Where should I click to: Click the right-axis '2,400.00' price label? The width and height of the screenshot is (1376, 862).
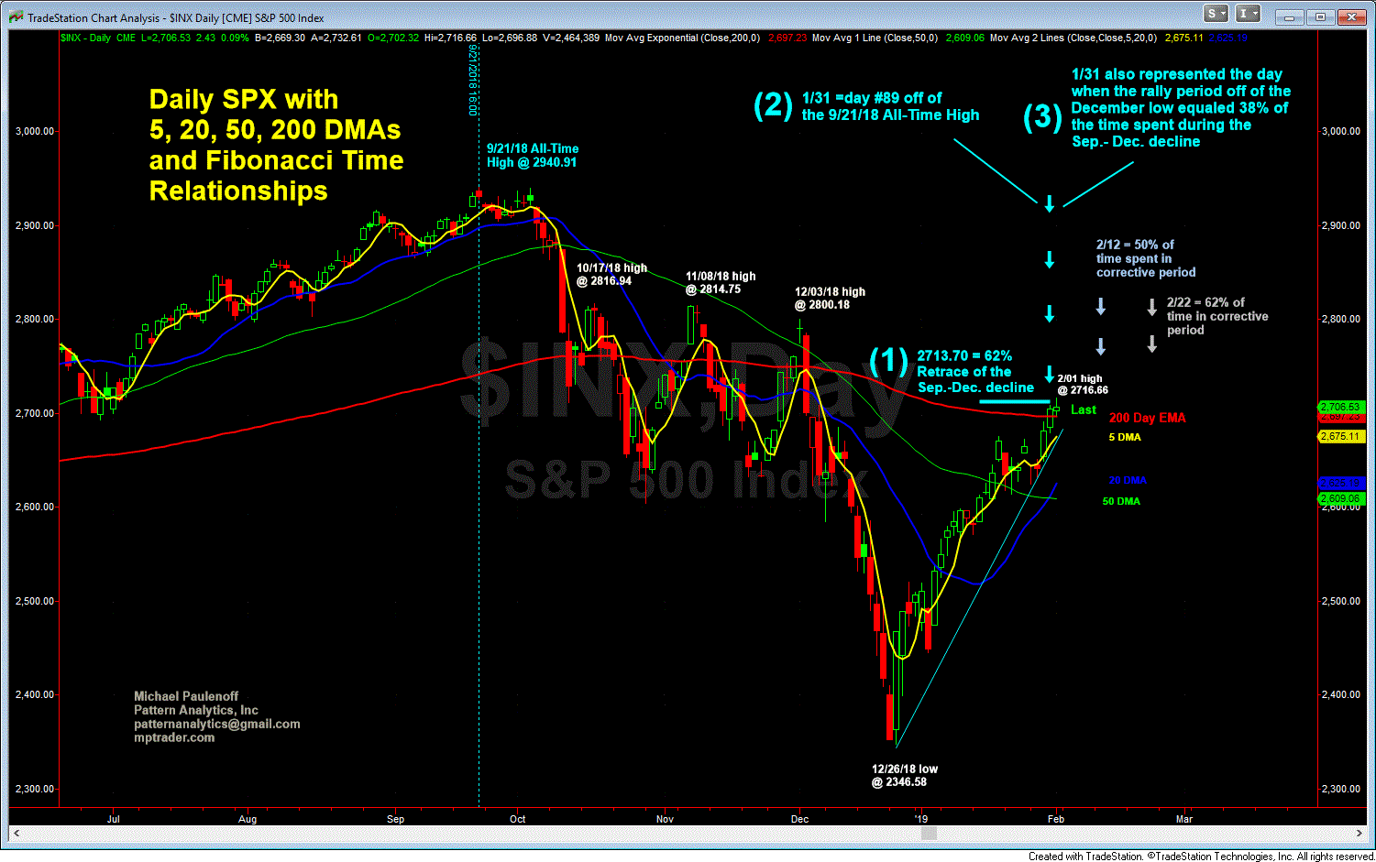[1340, 694]
